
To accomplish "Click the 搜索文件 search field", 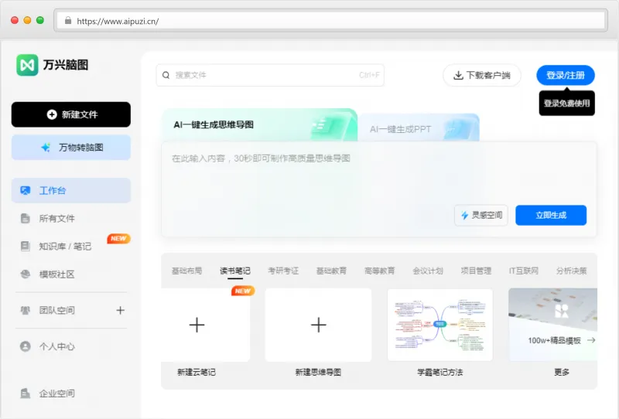I will click(x=270, y=75).
